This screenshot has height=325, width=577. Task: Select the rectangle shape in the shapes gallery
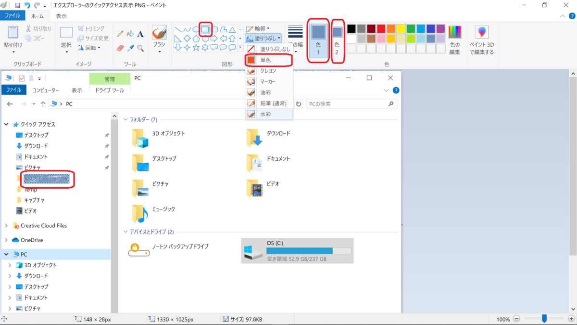point(206,29)
